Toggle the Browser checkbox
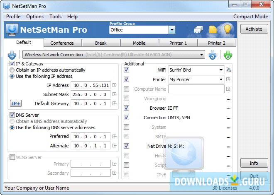 (x=126, y=108)
